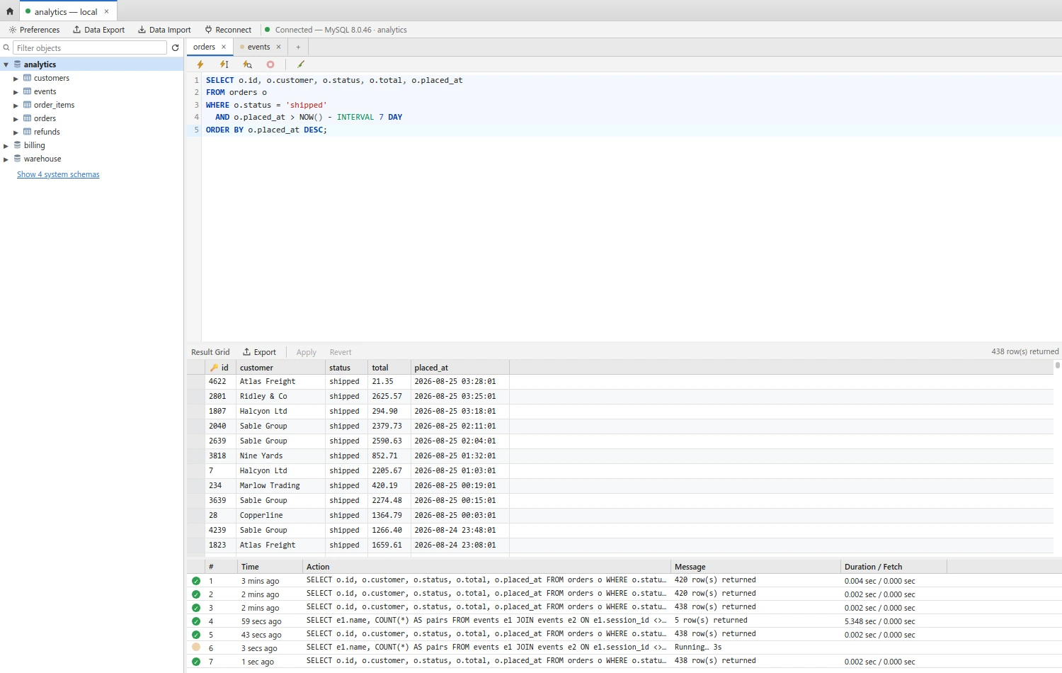
Task: Click the '5 row(s) returned' message
Action: coord(711,621)
